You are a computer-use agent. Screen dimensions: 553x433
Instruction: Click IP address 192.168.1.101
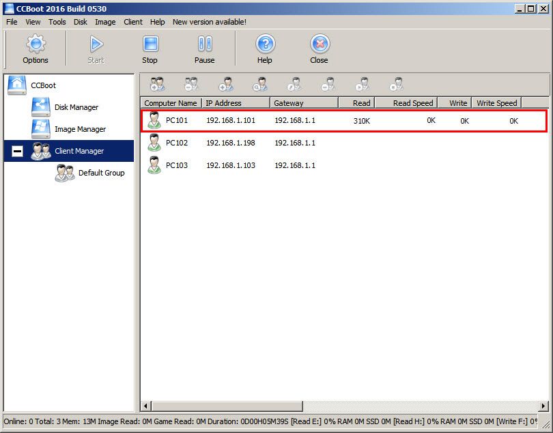click(231, 120)
